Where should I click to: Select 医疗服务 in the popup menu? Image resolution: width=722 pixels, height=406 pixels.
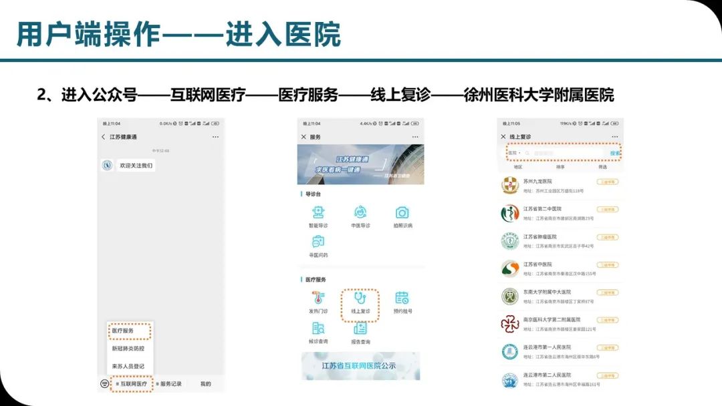pos(123,331)
